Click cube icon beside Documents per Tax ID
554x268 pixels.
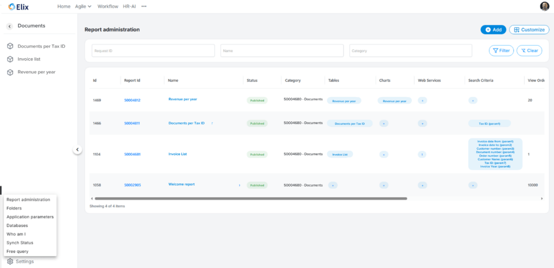tap(10, 46)
